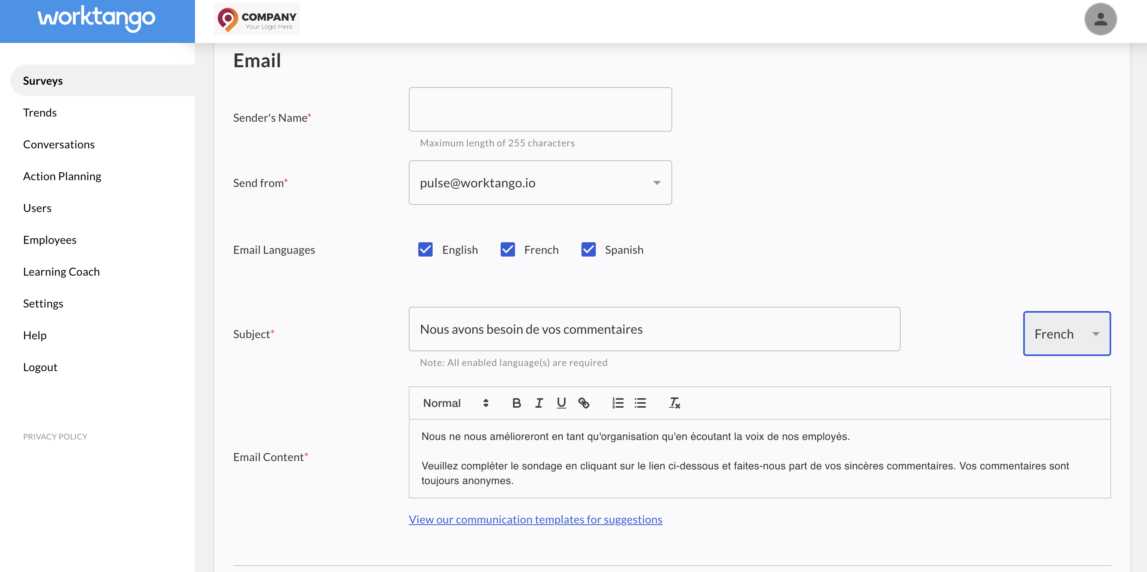
Task: Open the communication templates suggestions link
Action: tap(535, 519)
